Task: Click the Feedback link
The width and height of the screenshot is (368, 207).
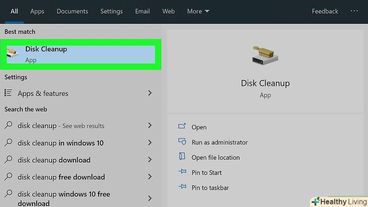Action: [325, 11]
